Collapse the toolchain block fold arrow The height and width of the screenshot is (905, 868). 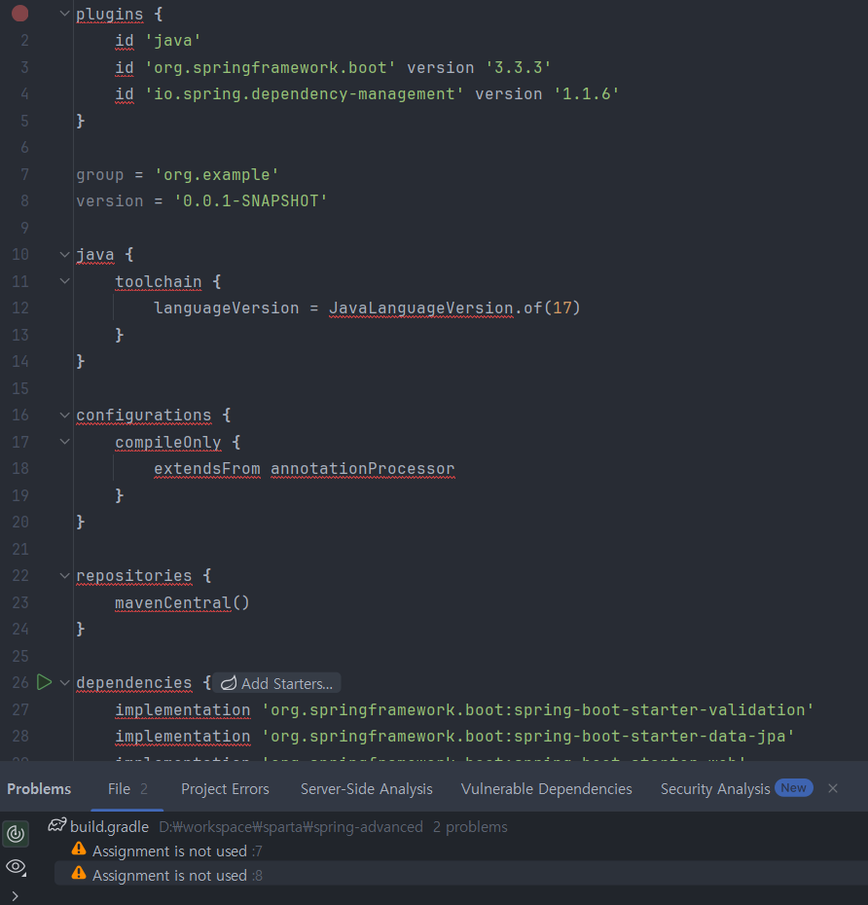(x=64, y=281)
